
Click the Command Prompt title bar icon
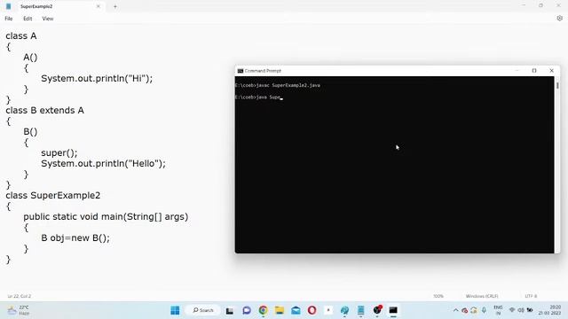[x=241, y=71]
